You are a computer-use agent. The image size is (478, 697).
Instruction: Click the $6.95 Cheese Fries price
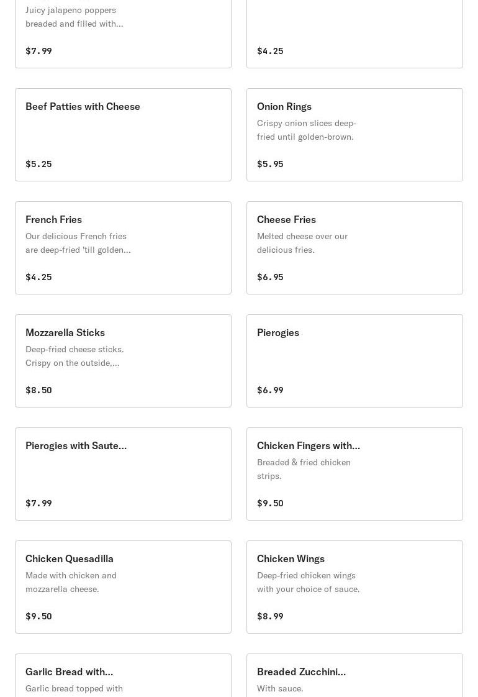(x=270, y=277)
